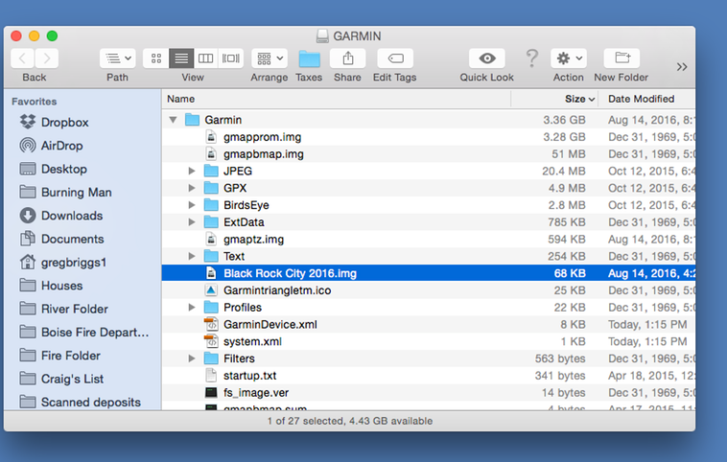Click the GARMIN drive icon in title bar
Viewport: 727px width, 462px height.
tap(322, 36)
